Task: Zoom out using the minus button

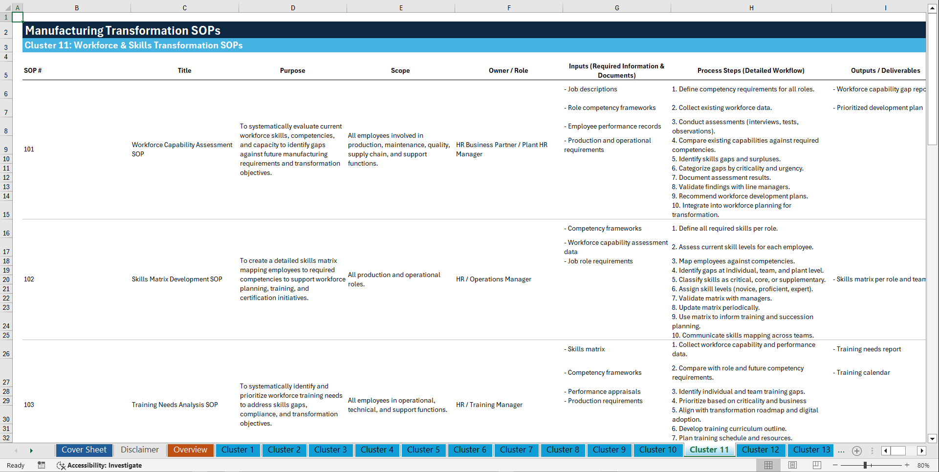Action: [834, 465]
